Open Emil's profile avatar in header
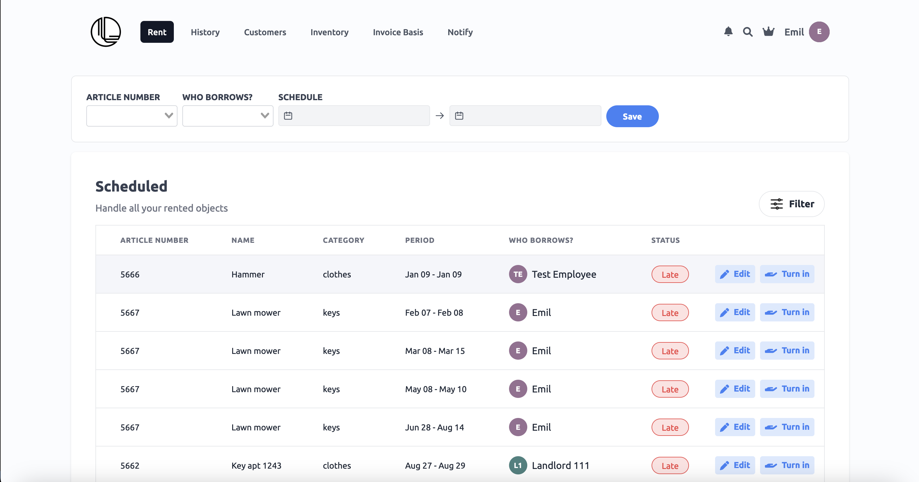Viewport: 919px width, 482px height. [x=819, y=32]
